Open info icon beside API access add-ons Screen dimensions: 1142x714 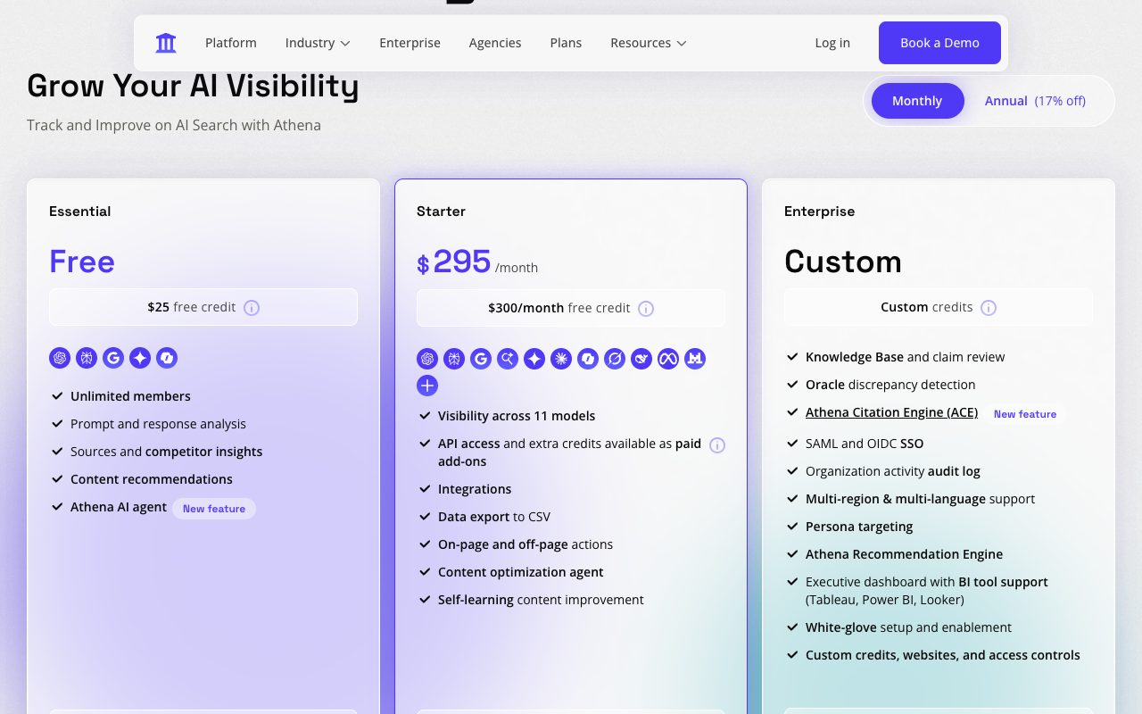tap(717, 445)
